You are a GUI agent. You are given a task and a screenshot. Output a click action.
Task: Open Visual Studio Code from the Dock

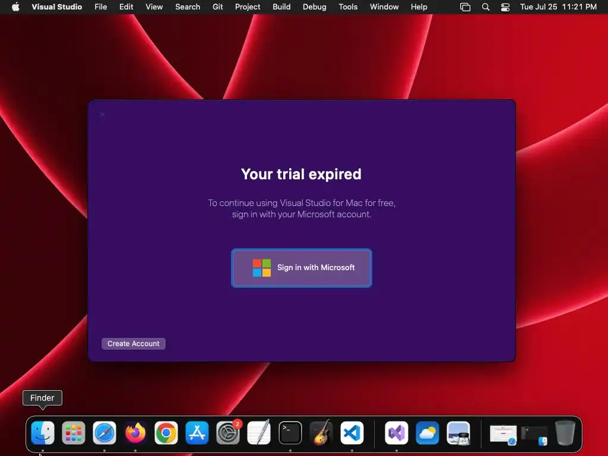tap(352, 433)
